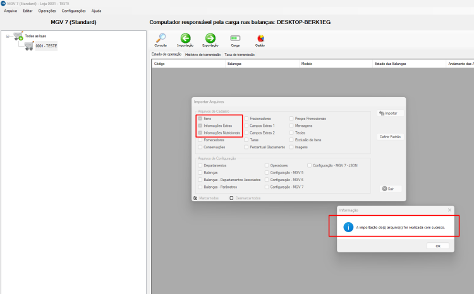Click the Sair button
Viewport: 474px width, 294px height.
tap(390, 189)
